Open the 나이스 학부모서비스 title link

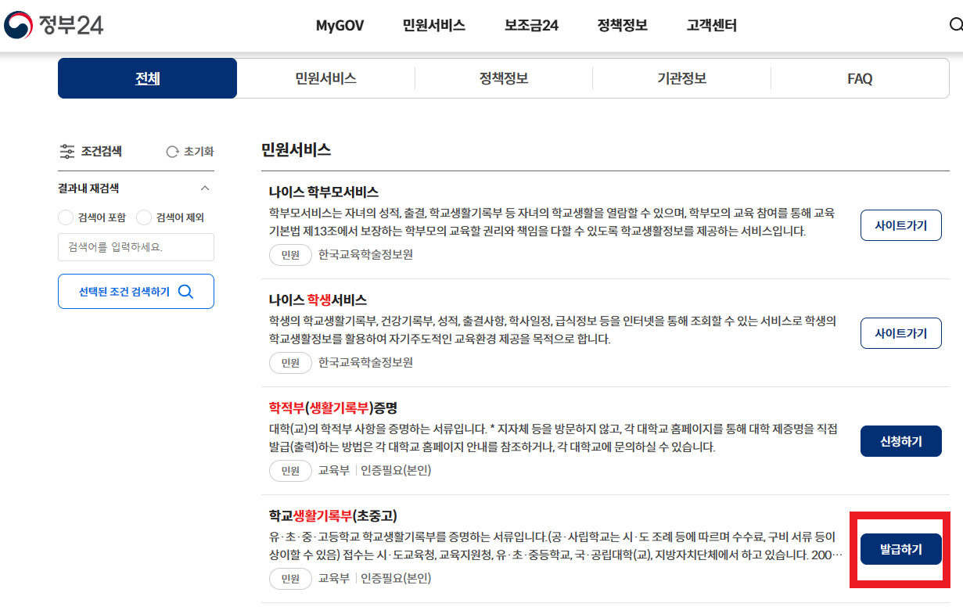(323, 192)
